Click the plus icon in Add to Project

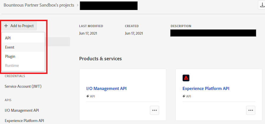(6, 26)
